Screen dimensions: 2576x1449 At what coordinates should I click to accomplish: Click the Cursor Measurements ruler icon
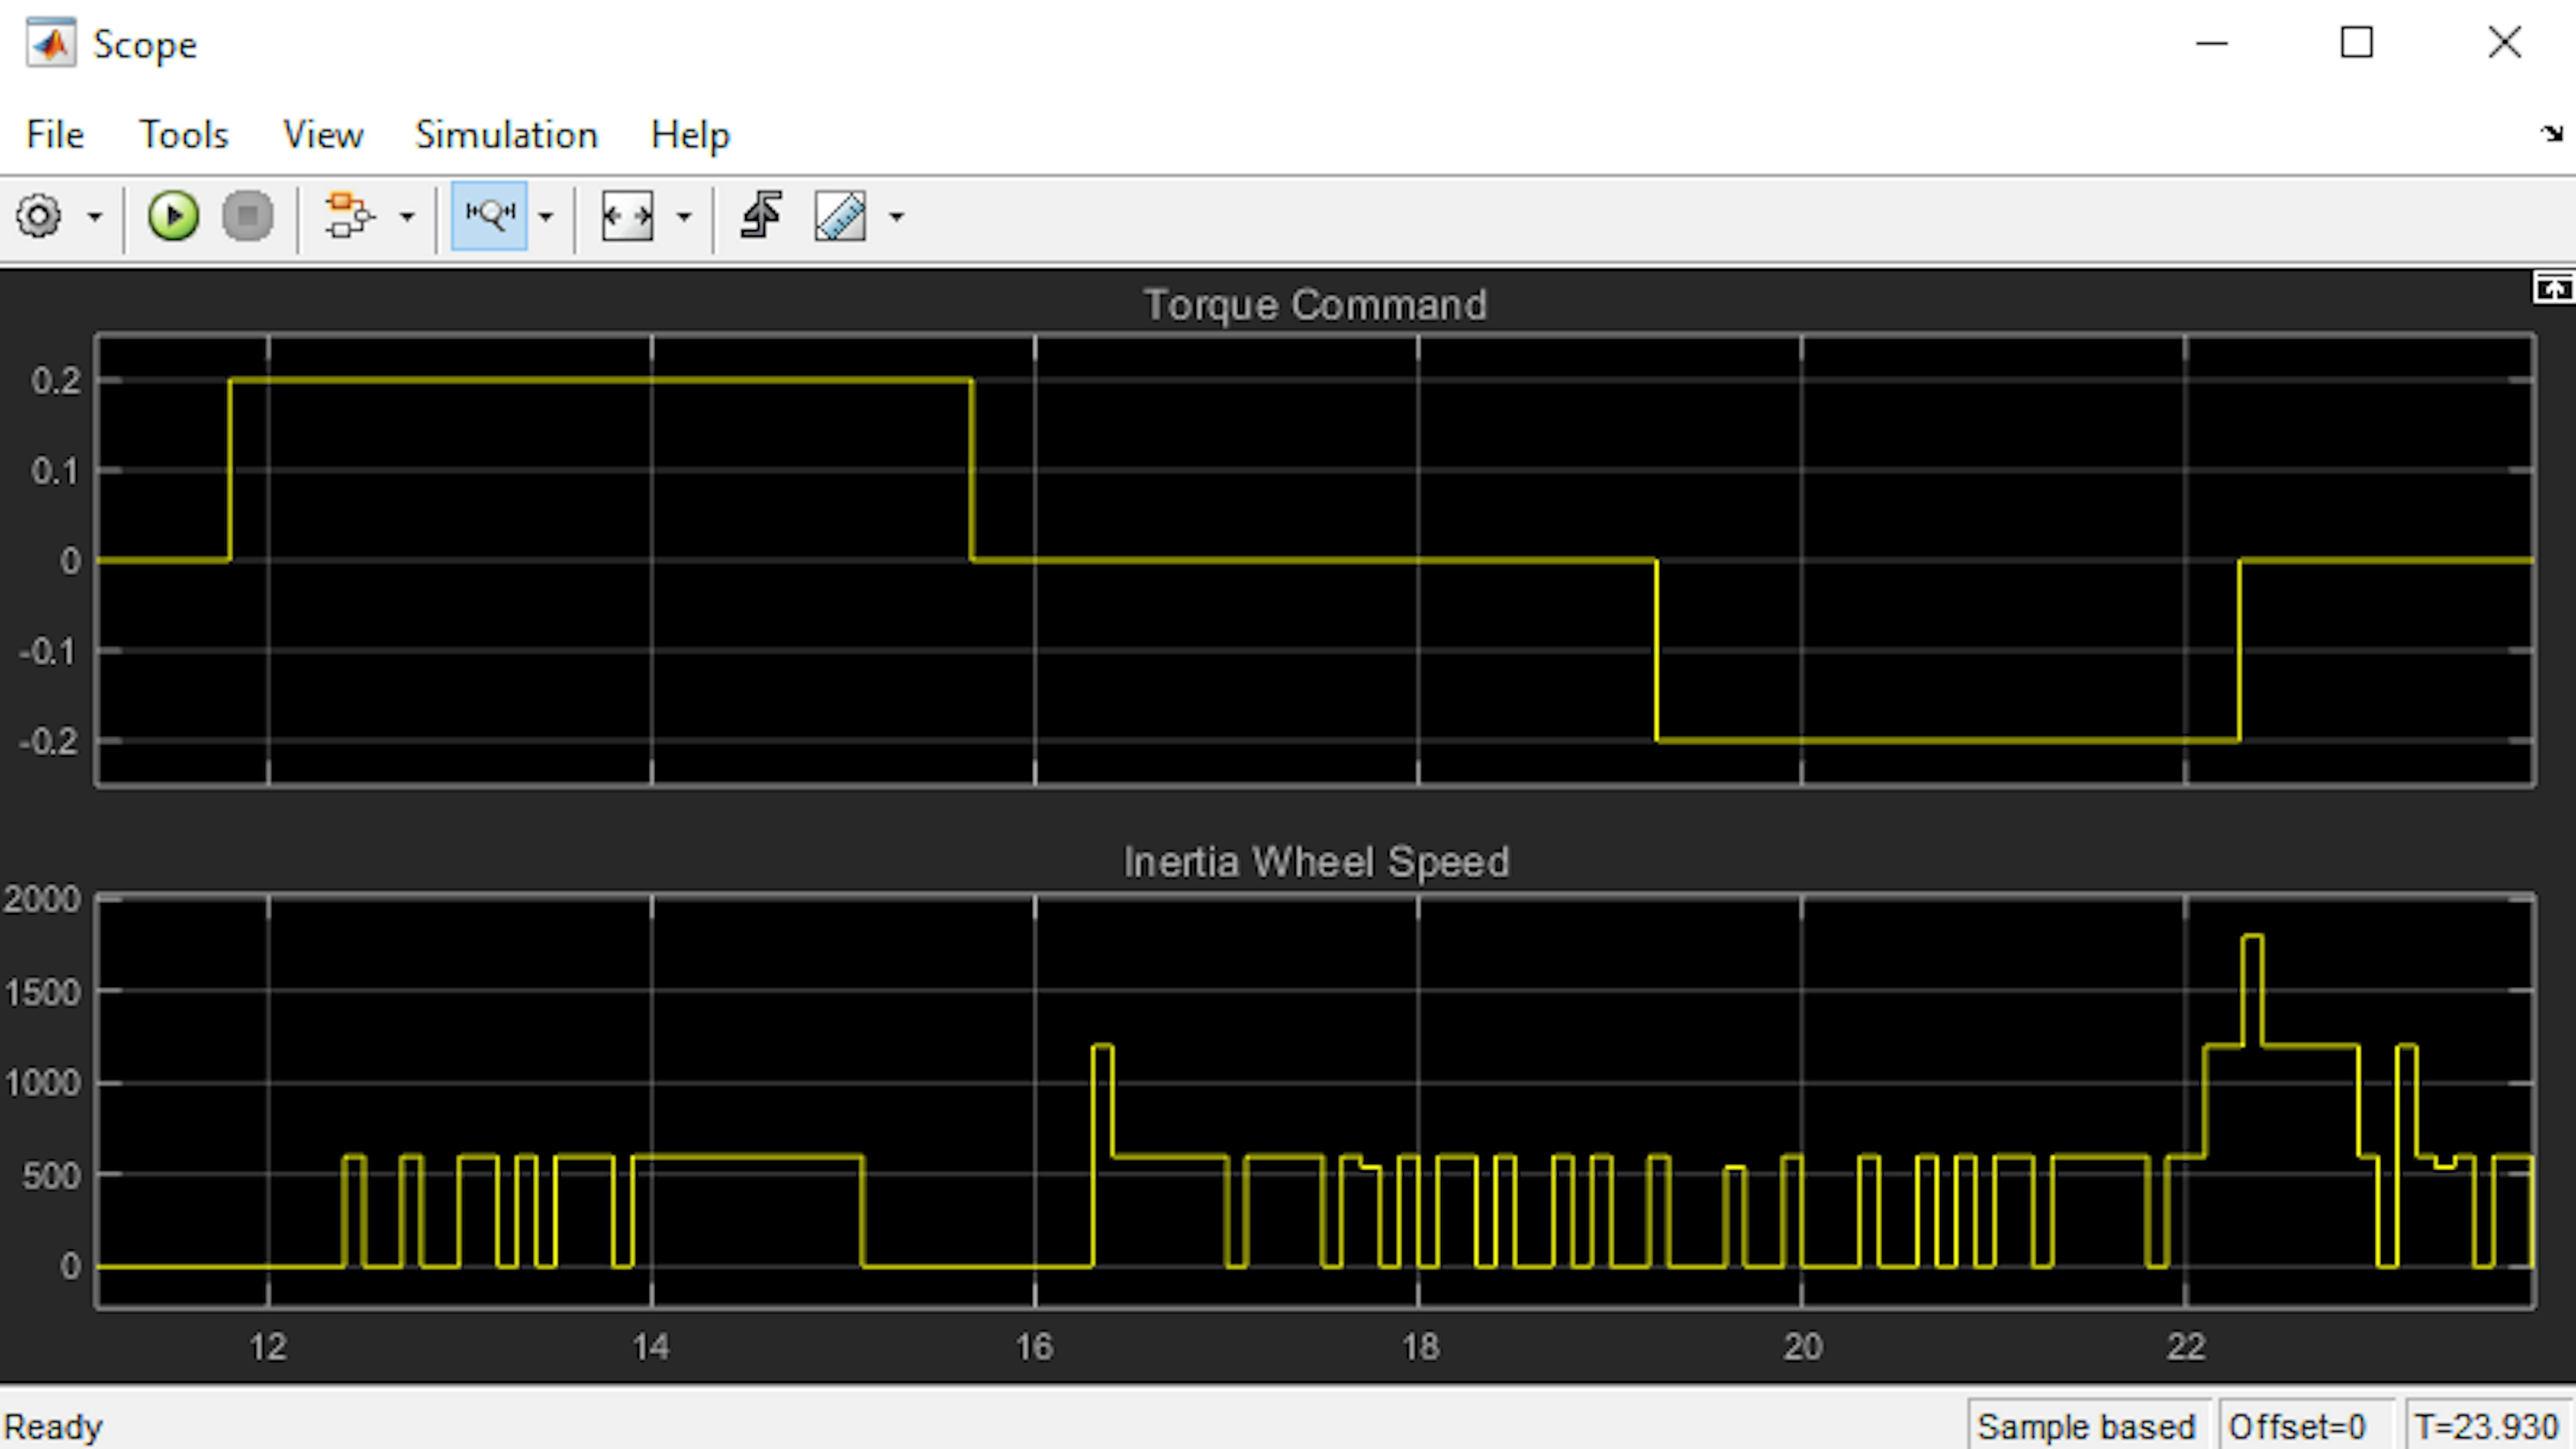(x=840, y=216)
